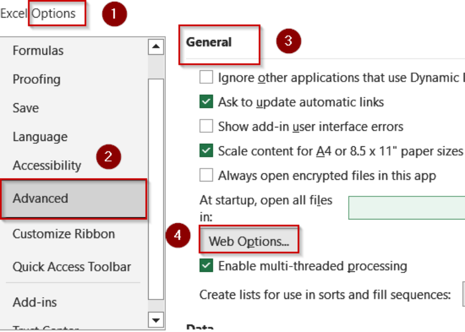Open the Web Options dialog
The height and width of the screenshot is (332, 465).
(x=248, y=241)
